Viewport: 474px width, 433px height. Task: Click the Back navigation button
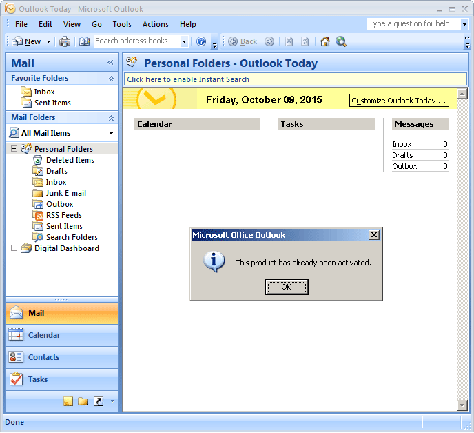tap(243, 41)
